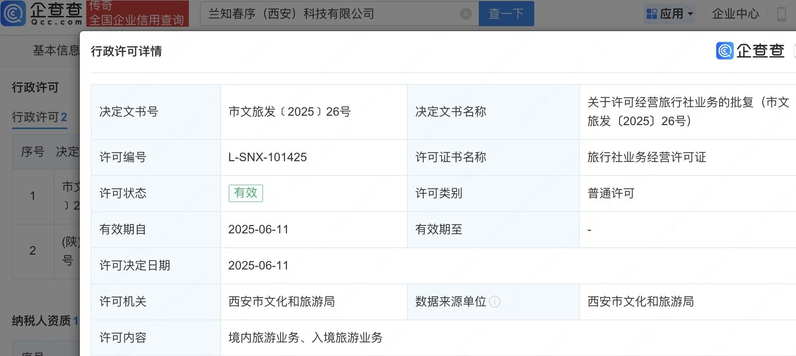Image resolution: width=796 pixels, height=356 pixels.
Task: Click the info icon beside 数据来源单位
Action: (x=495, y=302)
